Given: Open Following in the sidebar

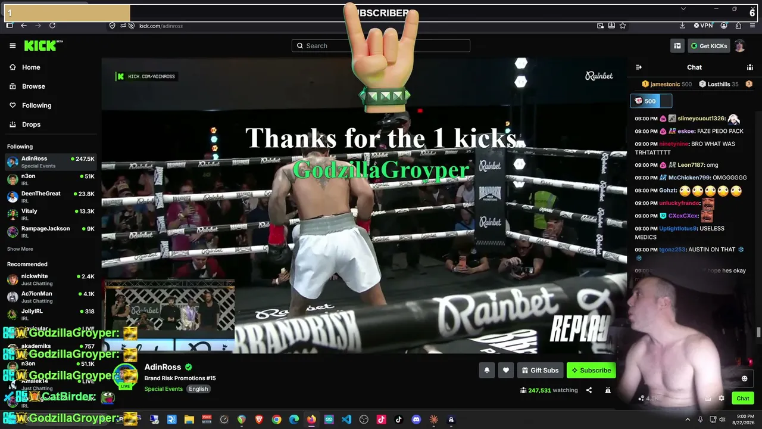Looking at the screenshot, I should pyautogui.click(x=36, y=105).
